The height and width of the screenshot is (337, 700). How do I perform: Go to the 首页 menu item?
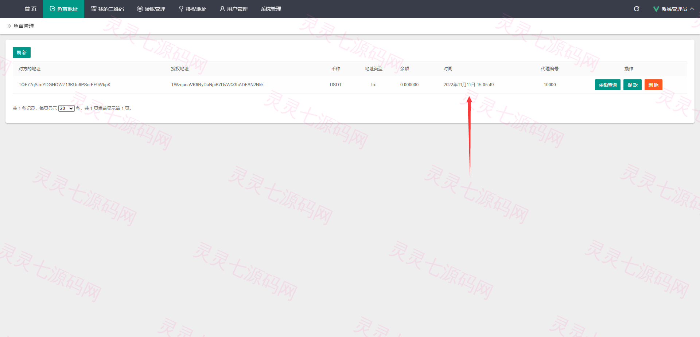click(x=31, y=9)
